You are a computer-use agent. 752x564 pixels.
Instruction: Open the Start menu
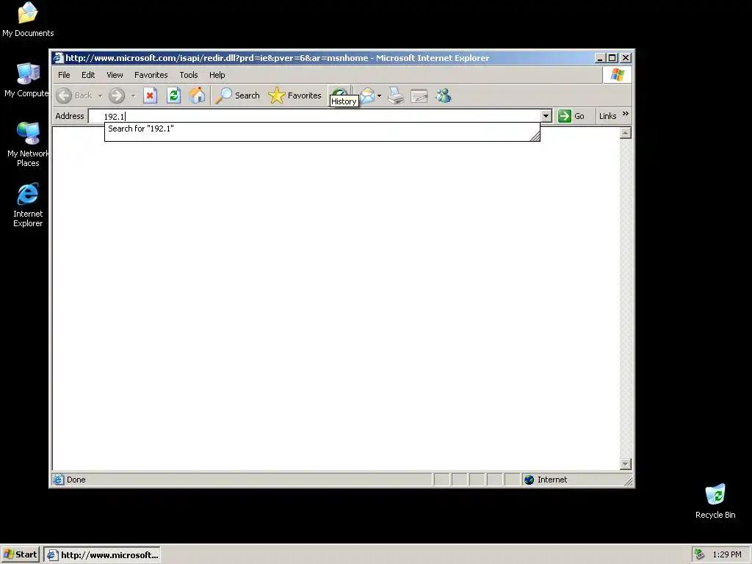click(20, 555)
